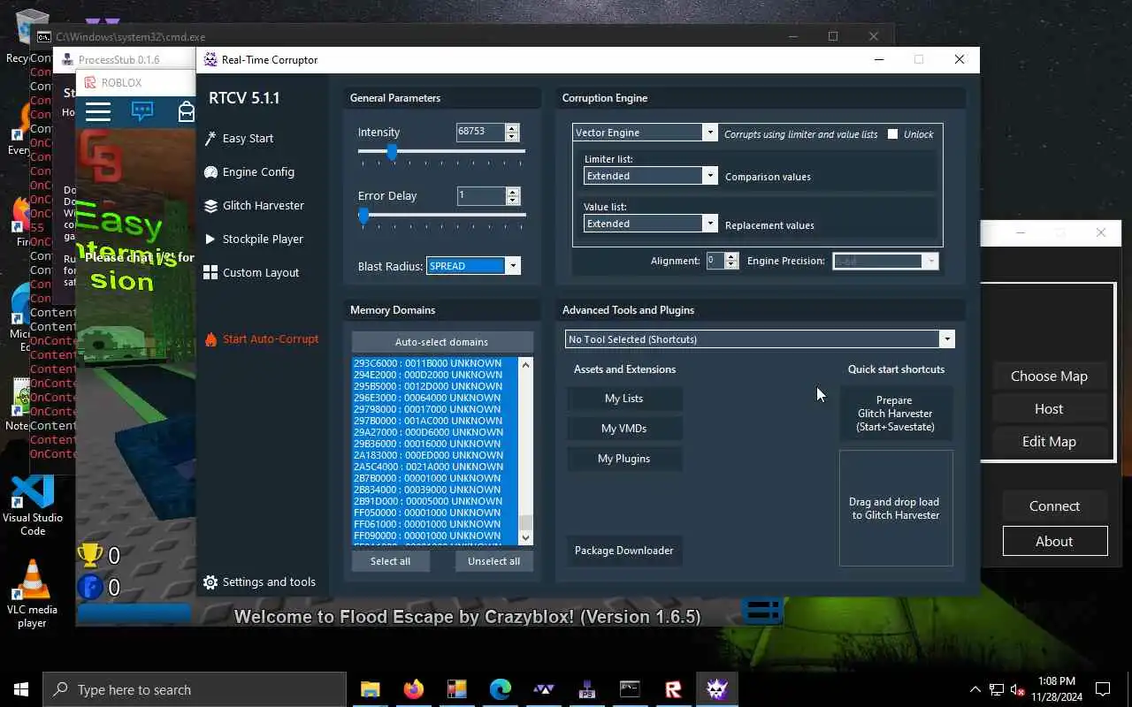The height and width of the screenshot is (707, 1132).
Task: Click Host in right window
Action: coord(1049,409)
